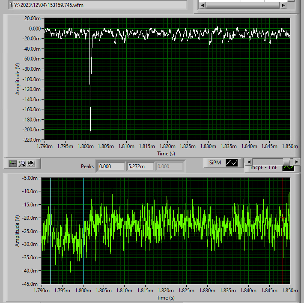
Task: Select the magnifier zoom tool
Action: pos(22,163)
